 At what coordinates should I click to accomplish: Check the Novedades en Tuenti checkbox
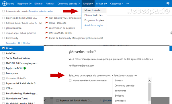tap(3, 99)
